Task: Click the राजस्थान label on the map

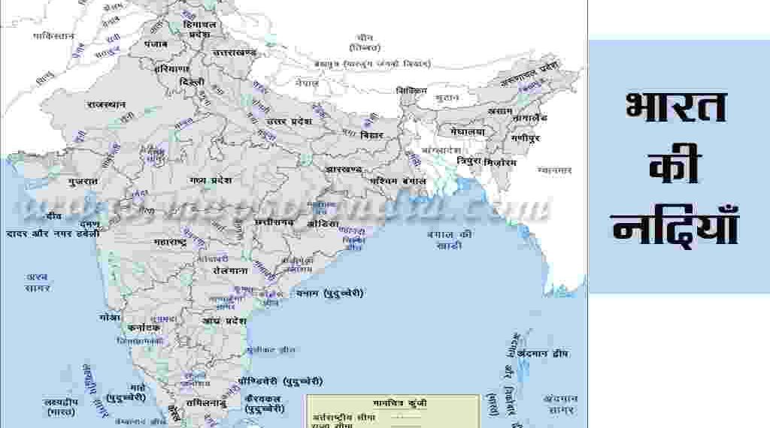Action: [x=106, y=104]
